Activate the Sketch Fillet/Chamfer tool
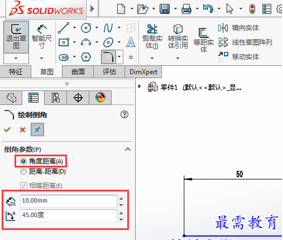This screenshot has width=283, height=240. coord(108,57)
